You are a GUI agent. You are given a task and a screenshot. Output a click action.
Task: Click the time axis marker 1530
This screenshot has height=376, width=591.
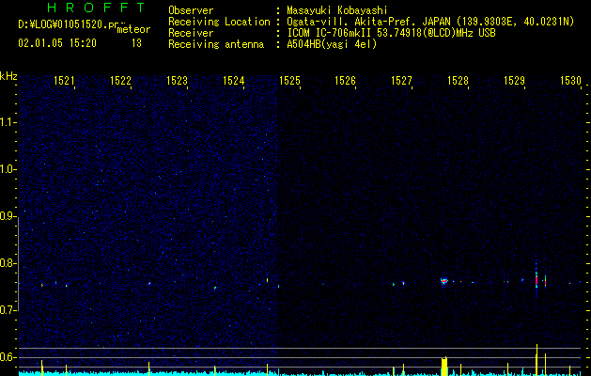[x=570, y=81]
